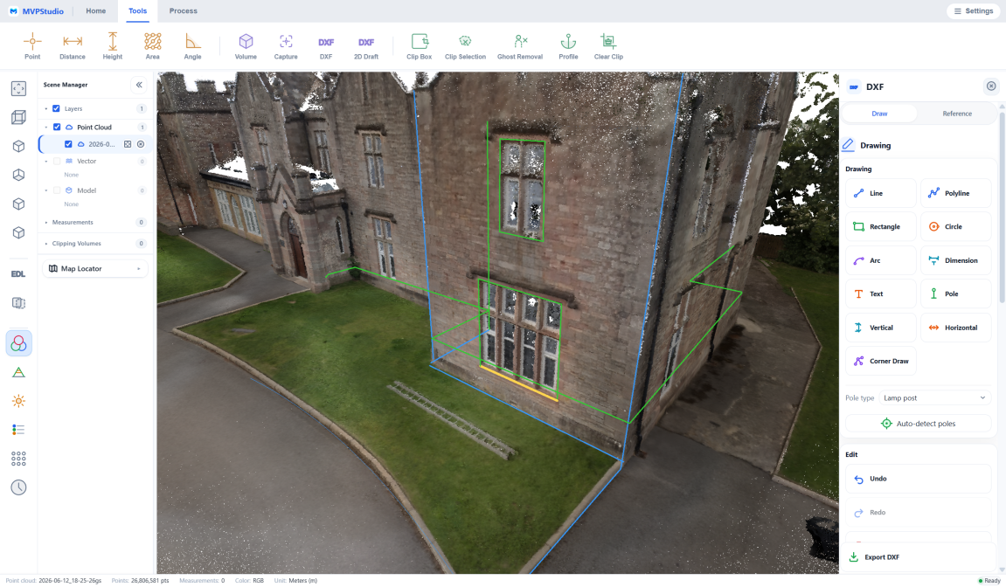Choose the Height measurement tool
This screenshot has height=587, width=1006.
click(112, 46)
